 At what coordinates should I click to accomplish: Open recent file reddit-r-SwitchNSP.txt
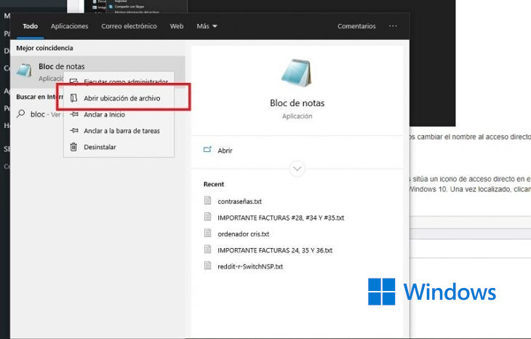pyautogui.click(x=250, y=266)
